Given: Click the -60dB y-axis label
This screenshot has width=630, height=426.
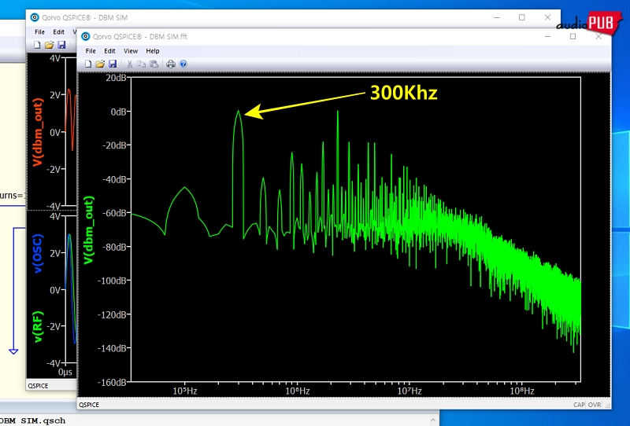Looking at the screenshot, I should click(x=114, y=213).
